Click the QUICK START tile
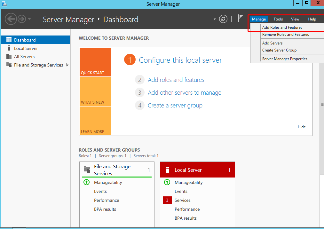 pos(95,62)
